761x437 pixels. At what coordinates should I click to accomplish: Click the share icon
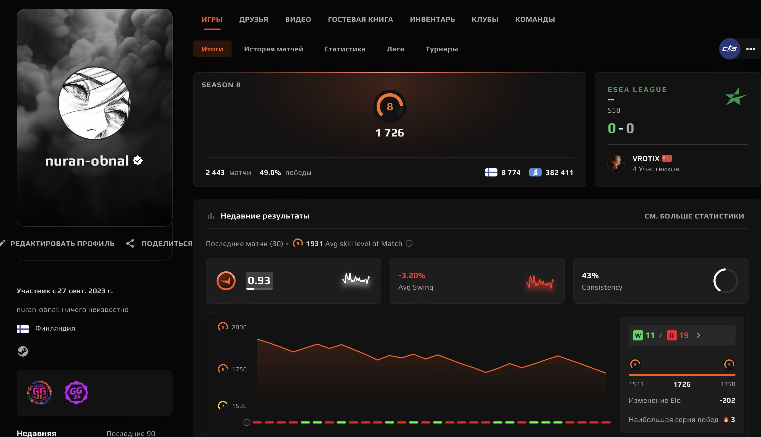pos(130,243)
